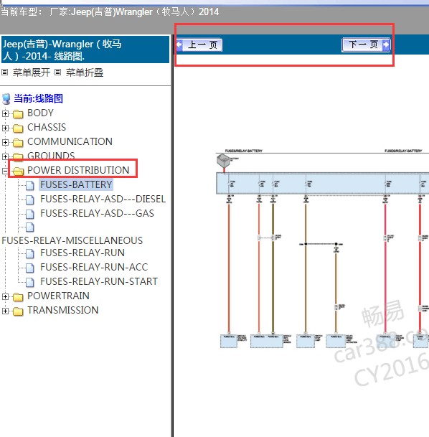Open the FUSES-RELAY-ASD---DIESEL diagram
The width and height of the screenshot is (429, 437).
(x=103, y=199)
